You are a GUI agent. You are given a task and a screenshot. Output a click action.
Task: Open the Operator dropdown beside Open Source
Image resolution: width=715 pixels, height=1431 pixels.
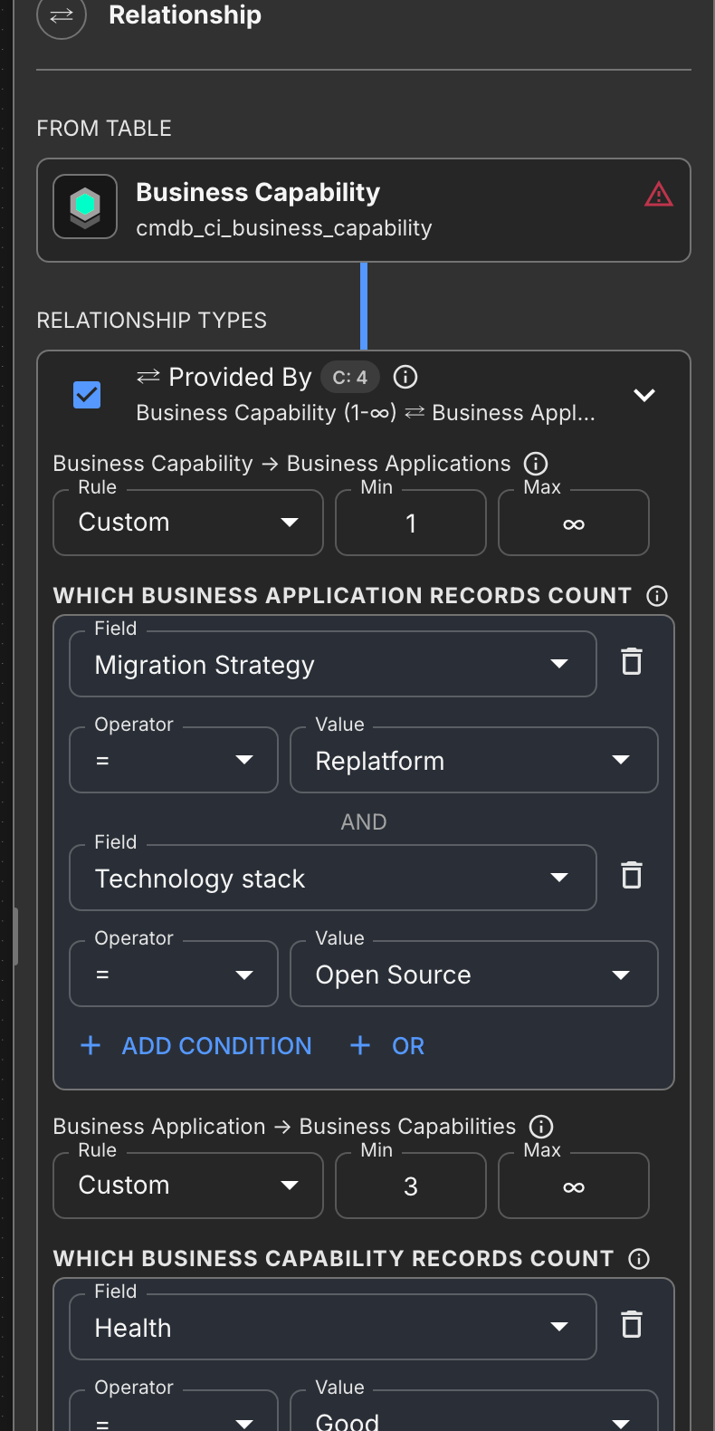tap(174, 974)
